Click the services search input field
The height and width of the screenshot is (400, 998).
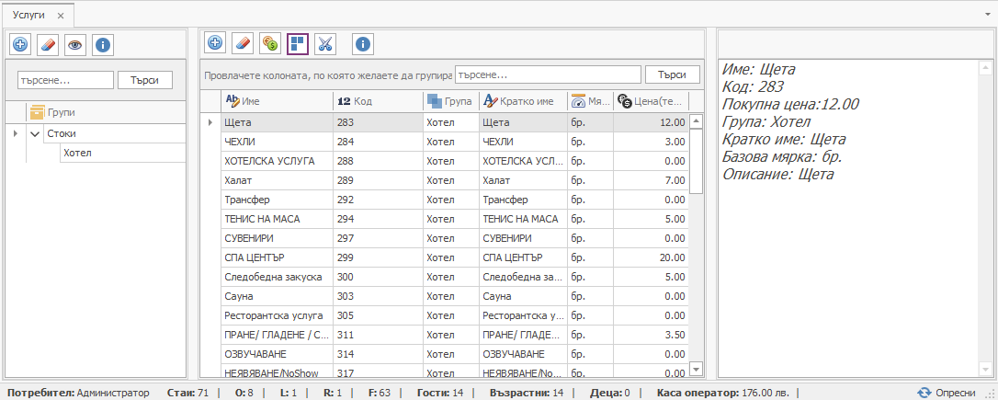pos(548,74)
